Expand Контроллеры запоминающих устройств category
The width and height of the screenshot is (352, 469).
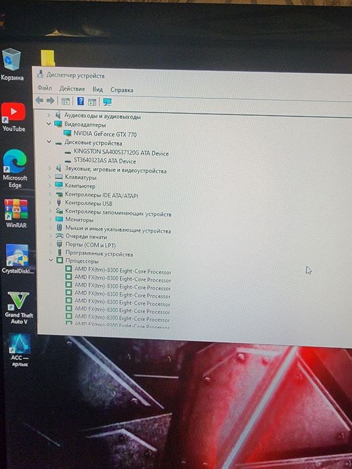tap(50, 211)
